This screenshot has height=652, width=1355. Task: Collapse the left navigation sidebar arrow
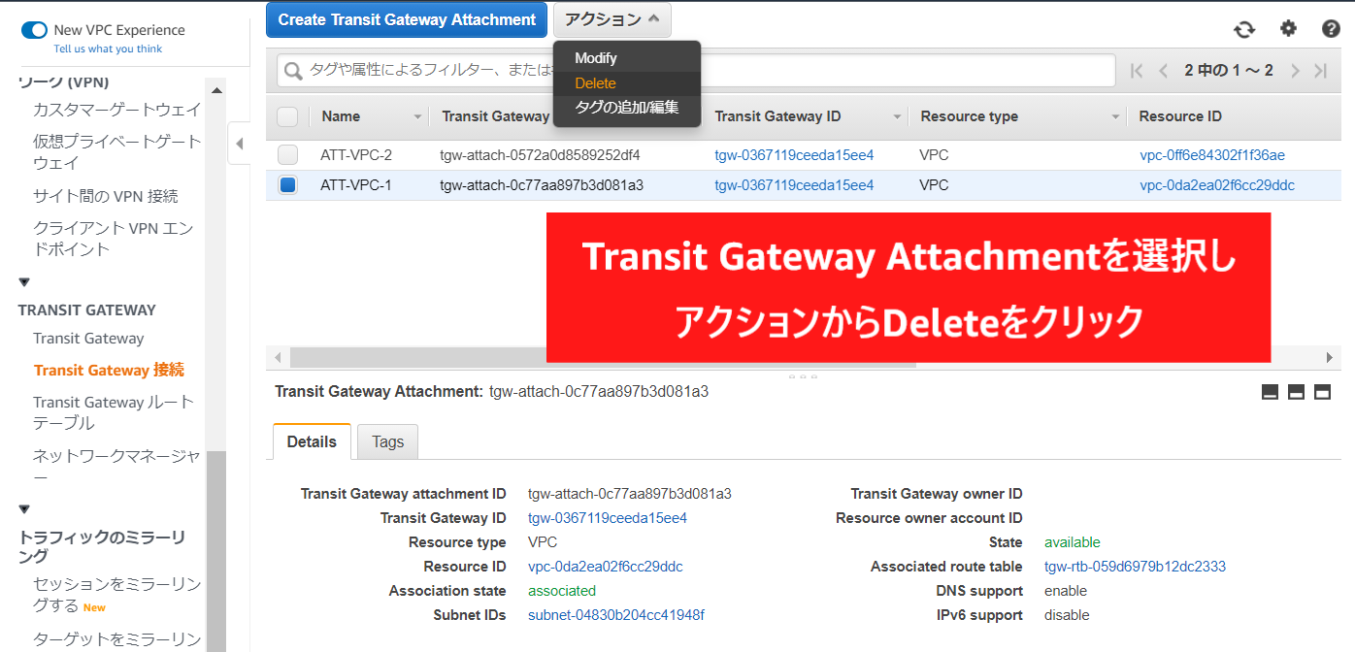239,145
